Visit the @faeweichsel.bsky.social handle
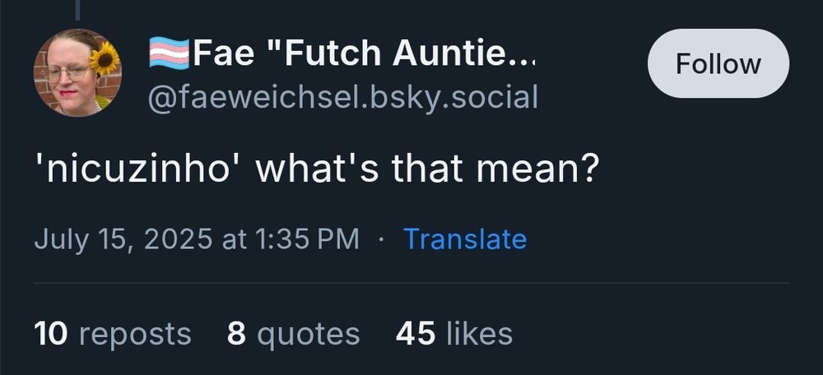This screenshot has height=375, width=823. tap(342, 97)
